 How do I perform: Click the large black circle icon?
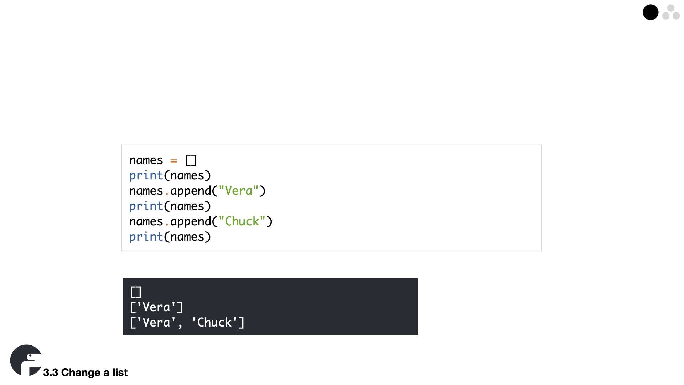click(650, 12)
